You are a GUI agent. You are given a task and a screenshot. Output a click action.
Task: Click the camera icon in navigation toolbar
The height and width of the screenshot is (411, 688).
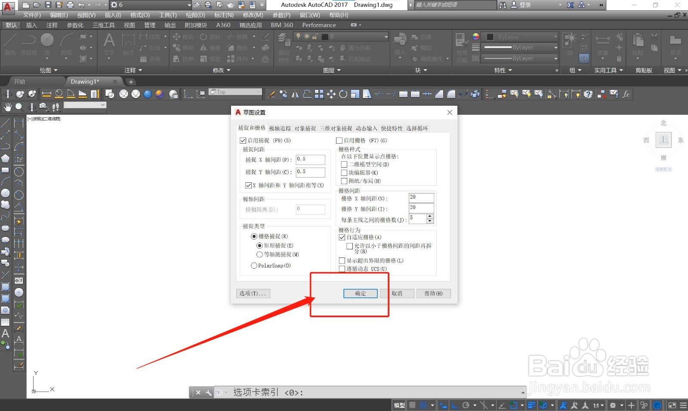point(43,106)
